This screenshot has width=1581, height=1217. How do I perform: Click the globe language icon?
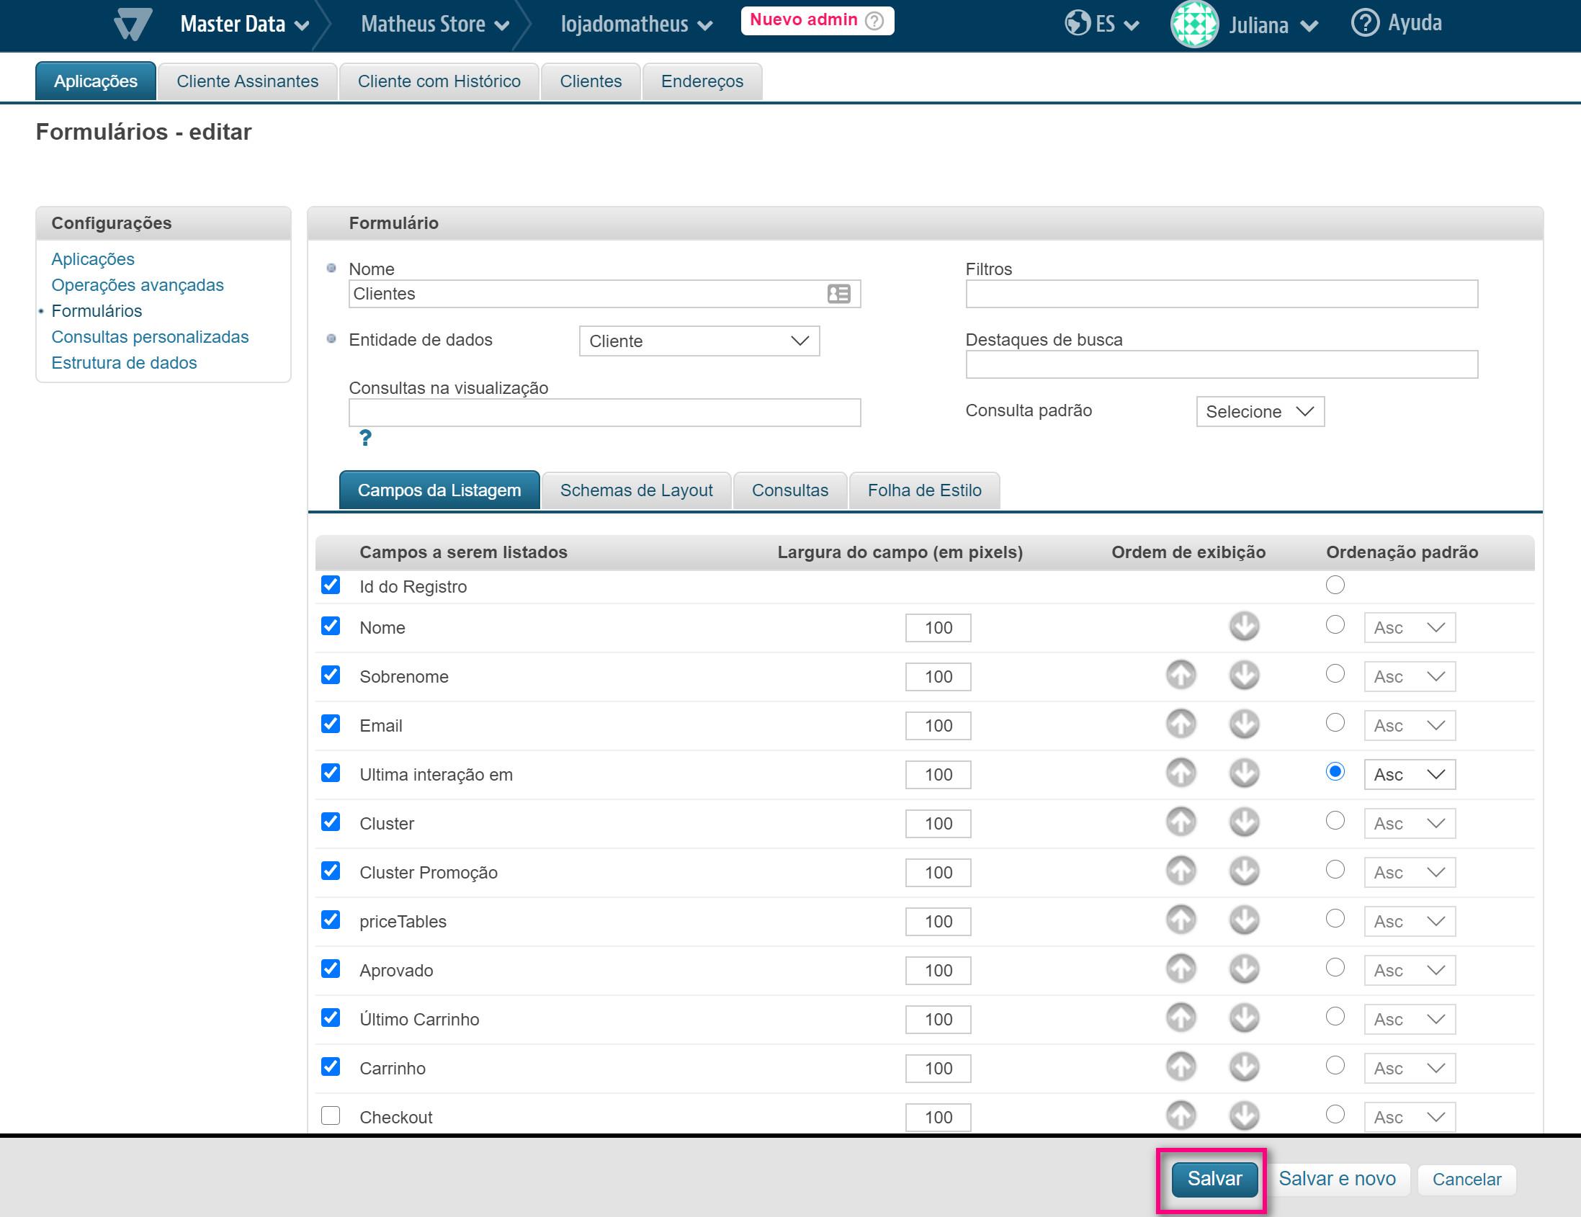point(1077,23)
